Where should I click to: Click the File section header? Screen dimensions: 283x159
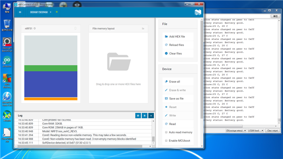[178, 24]
